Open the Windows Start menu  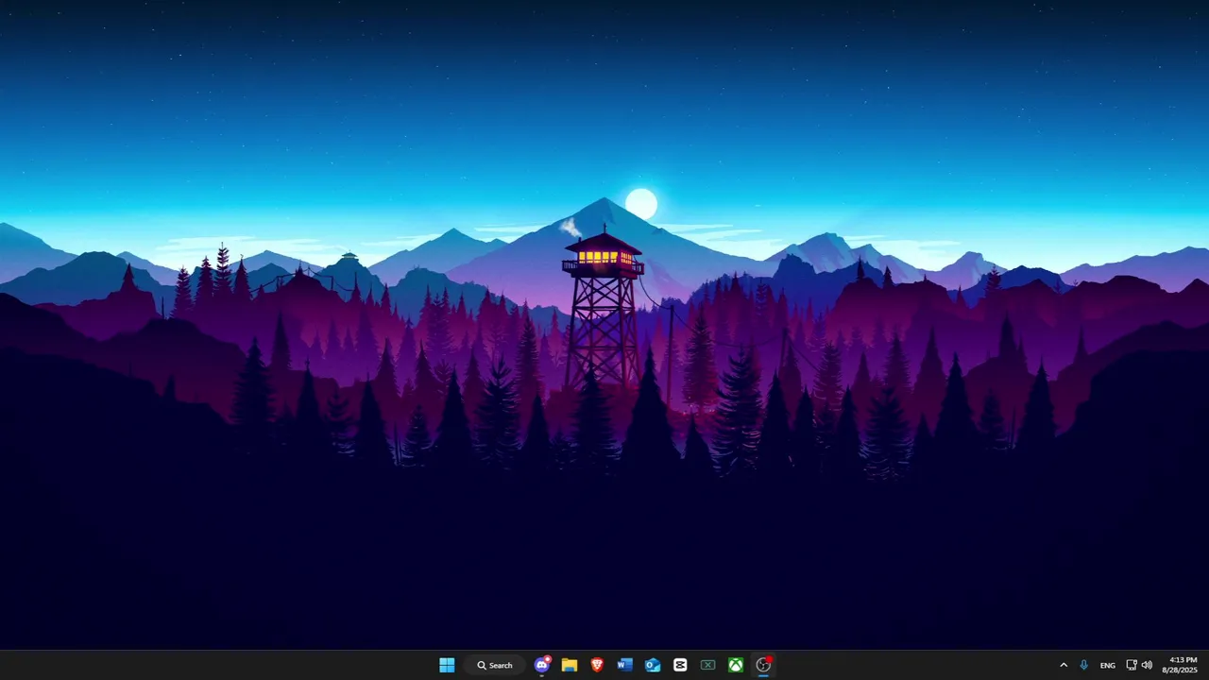(x=447, y=665)
